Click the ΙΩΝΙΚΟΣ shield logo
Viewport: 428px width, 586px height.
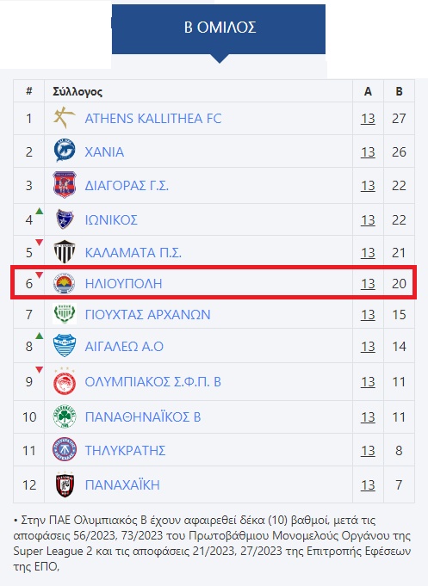pos(65,219)
